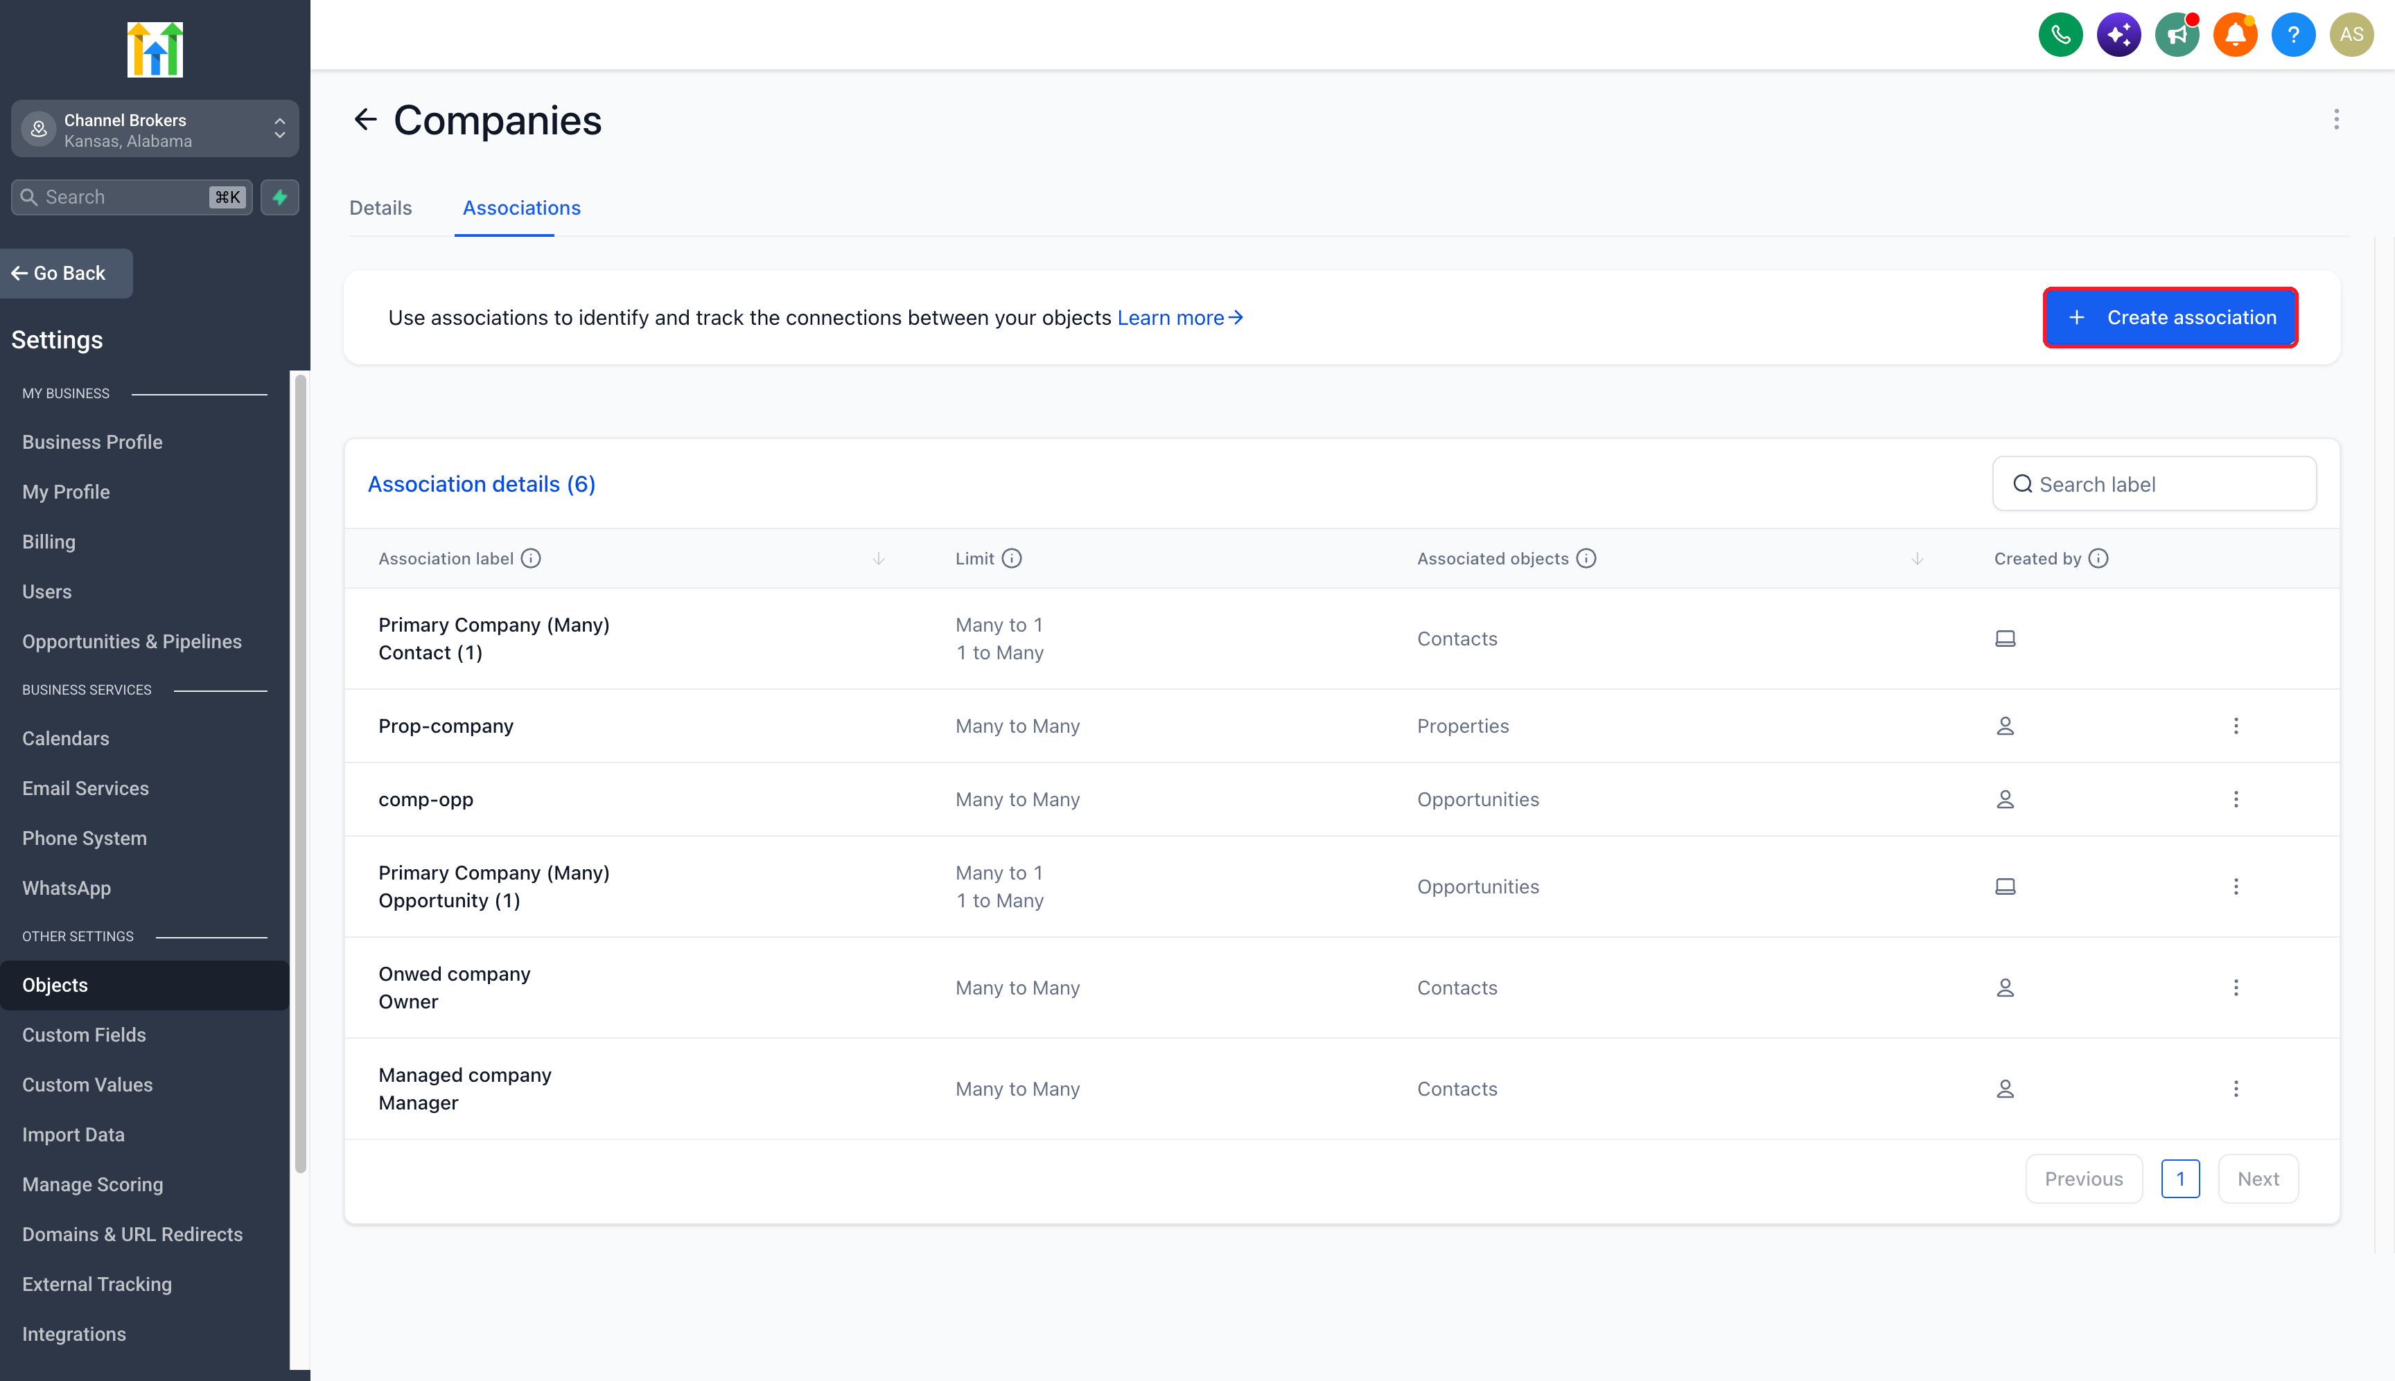Open the megaphone announcements icon
This screenshot has width=2395, height=1381.
coord(2177,35)
